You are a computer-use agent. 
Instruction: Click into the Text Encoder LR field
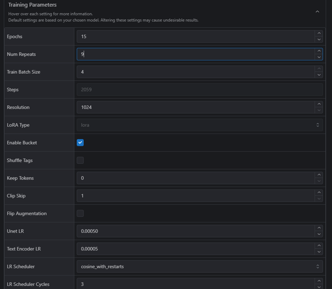tap(195, 249)
